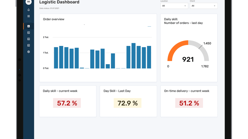Select the first bar in Order overview chart
The image size is (248, 139).
click(x=56, y=58)
